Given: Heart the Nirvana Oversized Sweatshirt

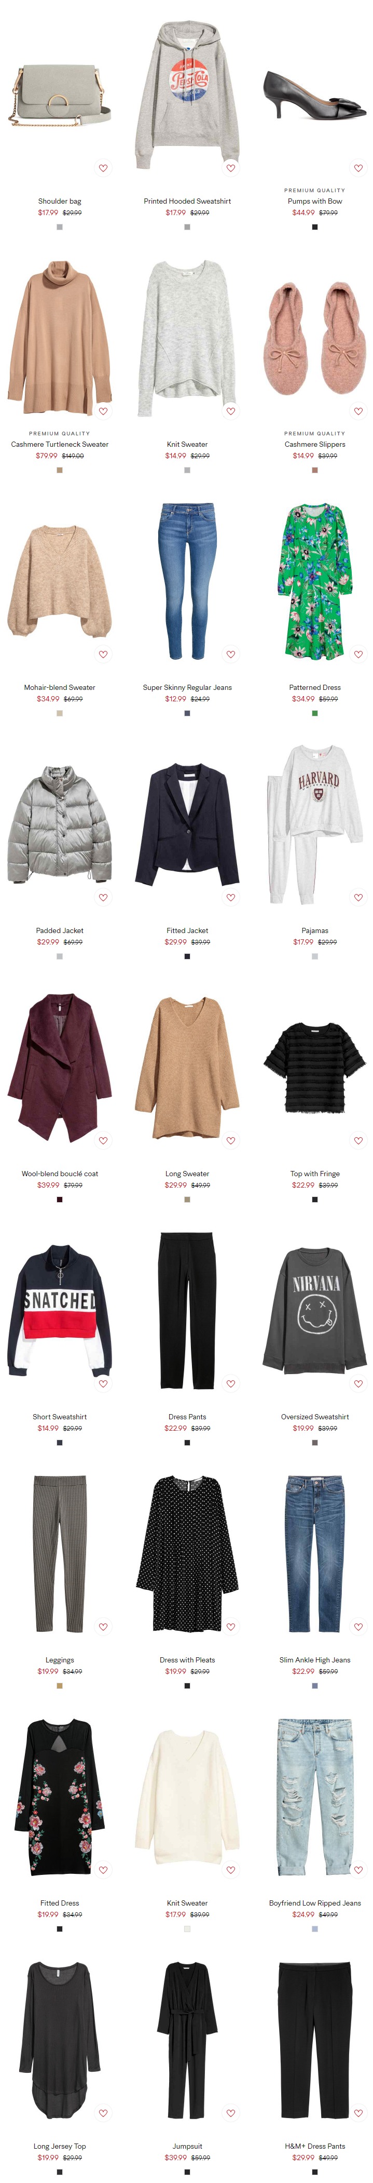Looking at the screenshot, I should [358, 1384].
